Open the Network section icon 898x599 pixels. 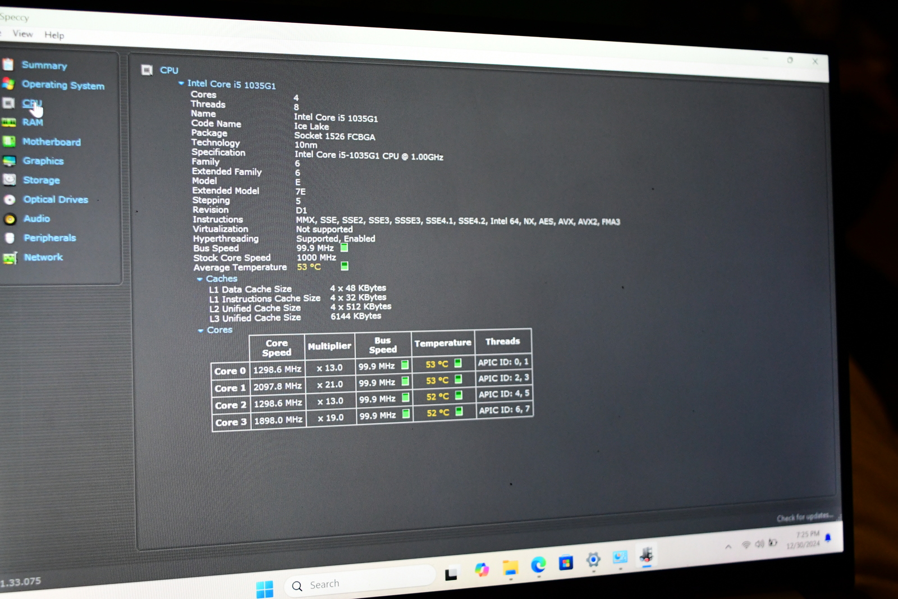point(10,258)
